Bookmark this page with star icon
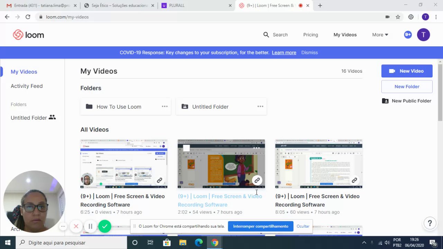 [x=398, y=17]
